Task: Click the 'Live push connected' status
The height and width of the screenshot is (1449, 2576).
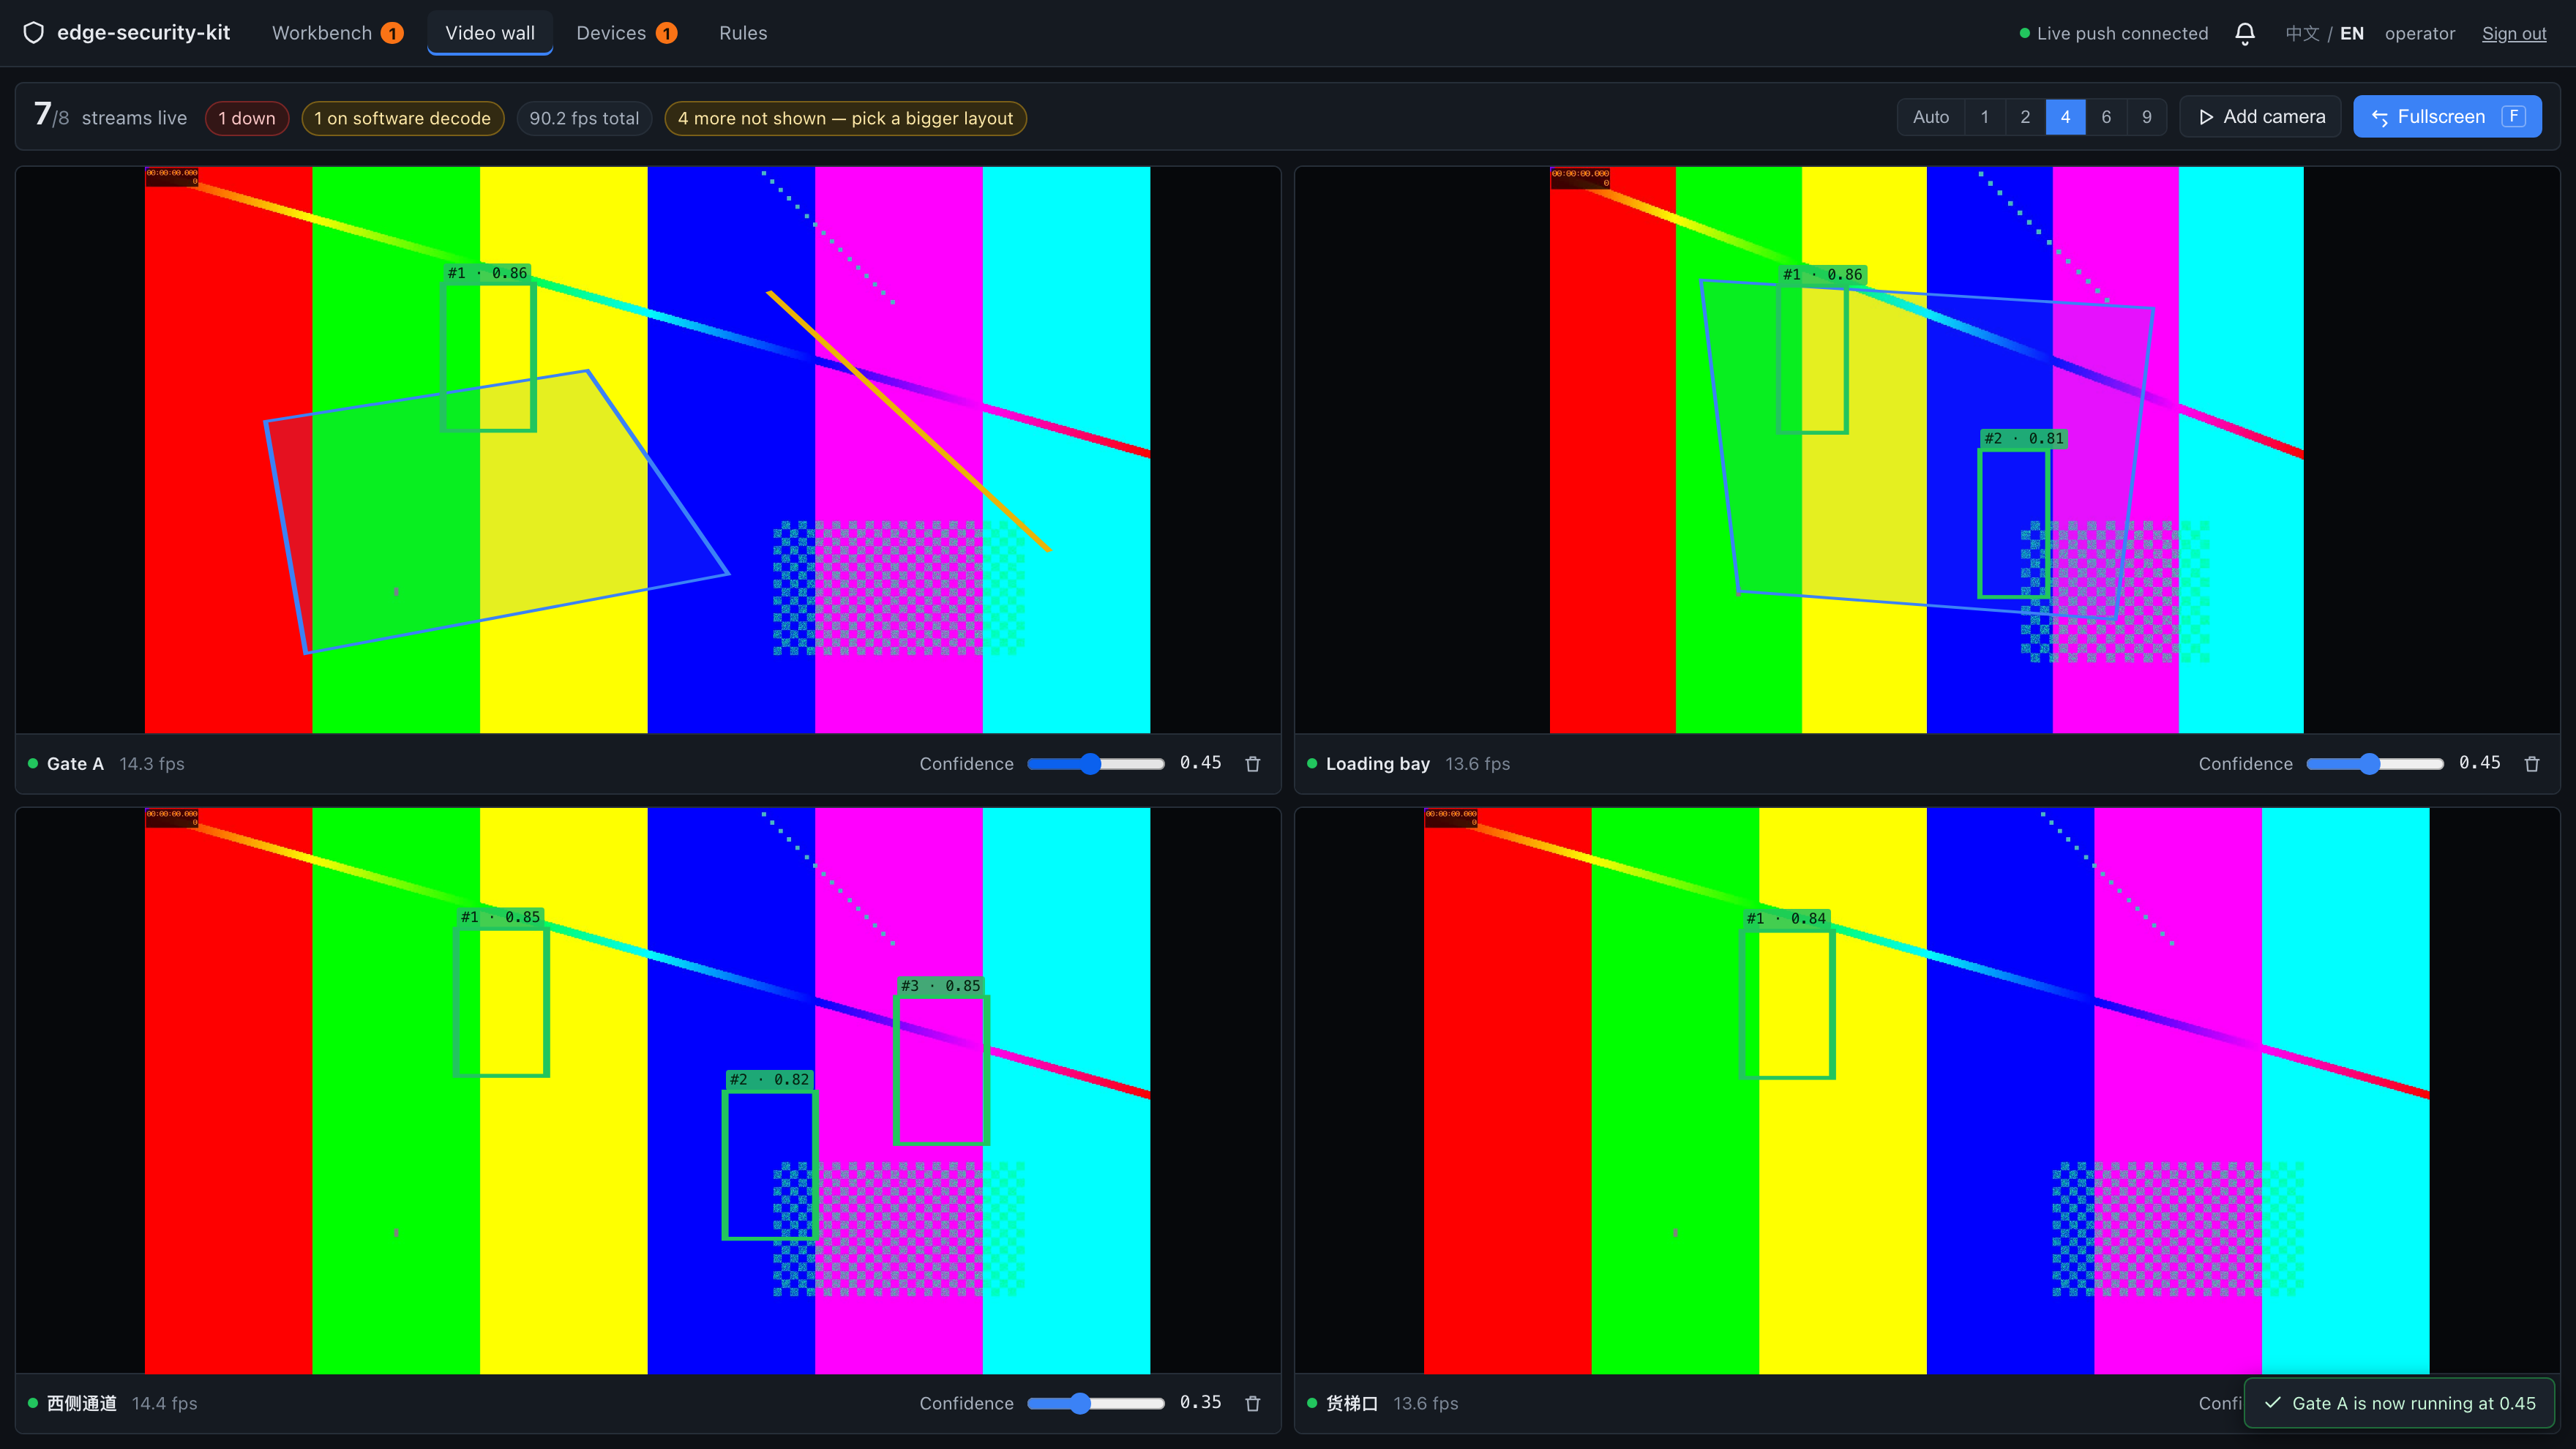Action: pos(2113,33)
